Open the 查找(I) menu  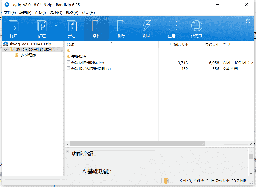(x=40, y=12)
